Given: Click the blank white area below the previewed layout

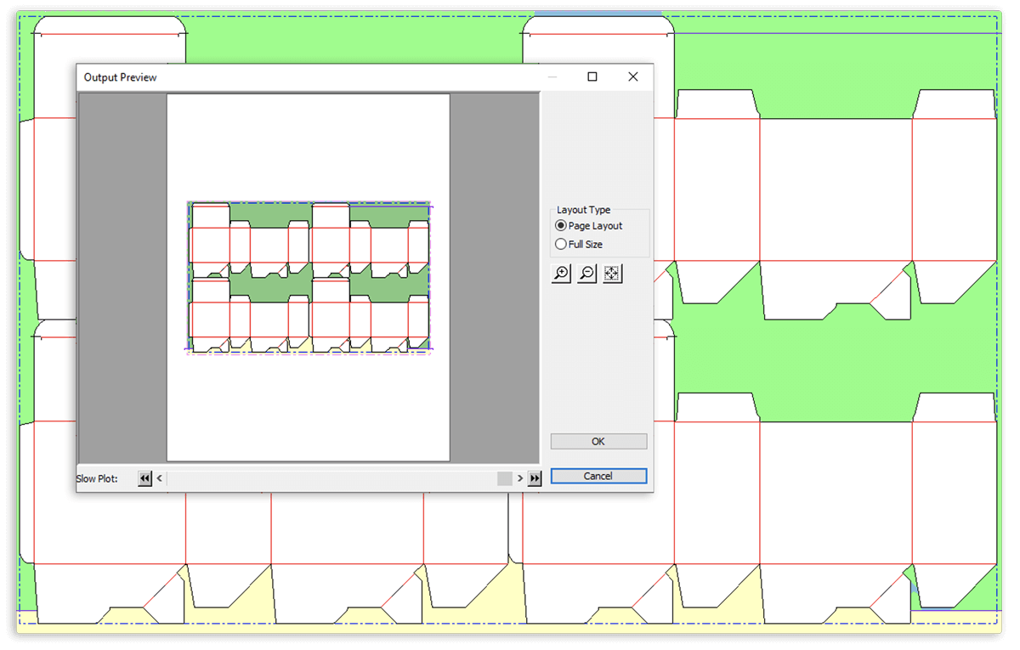Looking at the screenshot, I should [x=309, y=408].
